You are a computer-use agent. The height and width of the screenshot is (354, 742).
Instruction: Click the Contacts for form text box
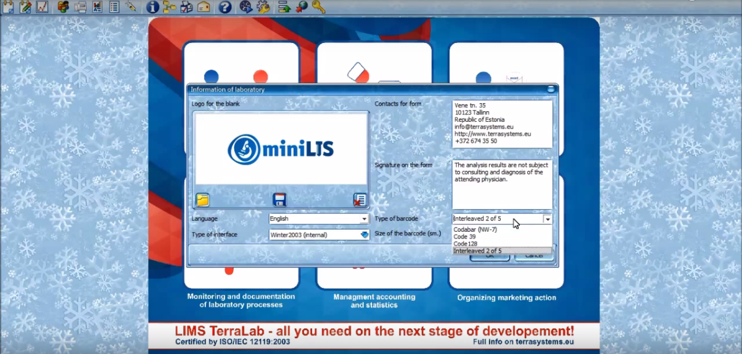tap(502, 124)
